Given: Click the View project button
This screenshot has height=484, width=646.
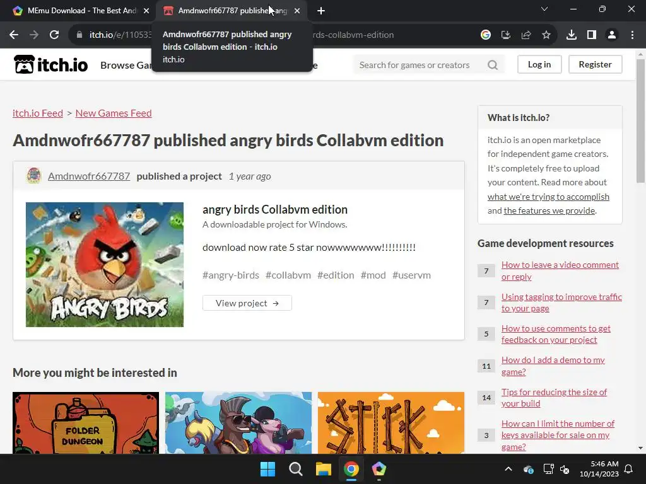Looking at the screenshot, I should (247, 303).
